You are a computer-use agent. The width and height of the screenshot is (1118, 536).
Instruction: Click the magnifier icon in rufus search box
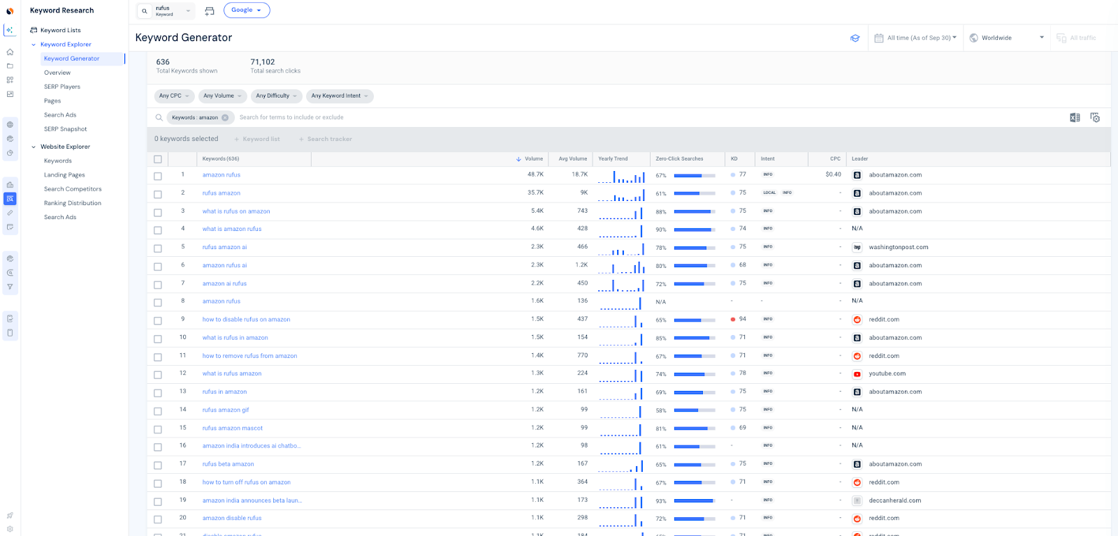145,11
